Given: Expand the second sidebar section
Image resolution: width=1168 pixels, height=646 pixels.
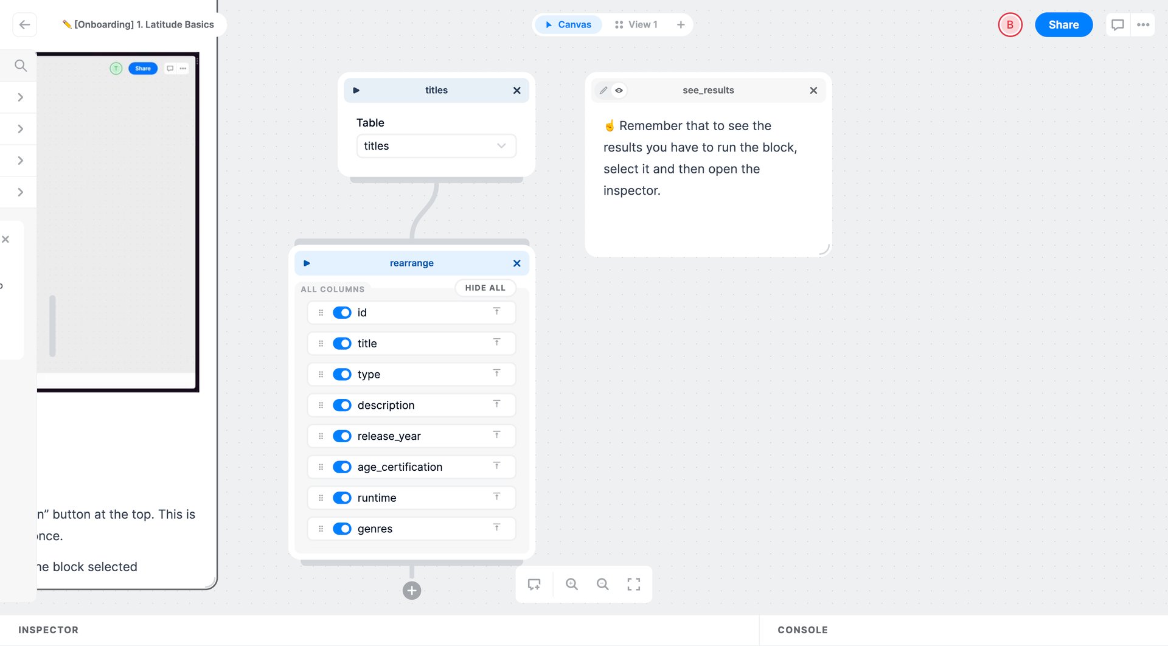Looking at the screenshot, I should [x=20, y=128].
